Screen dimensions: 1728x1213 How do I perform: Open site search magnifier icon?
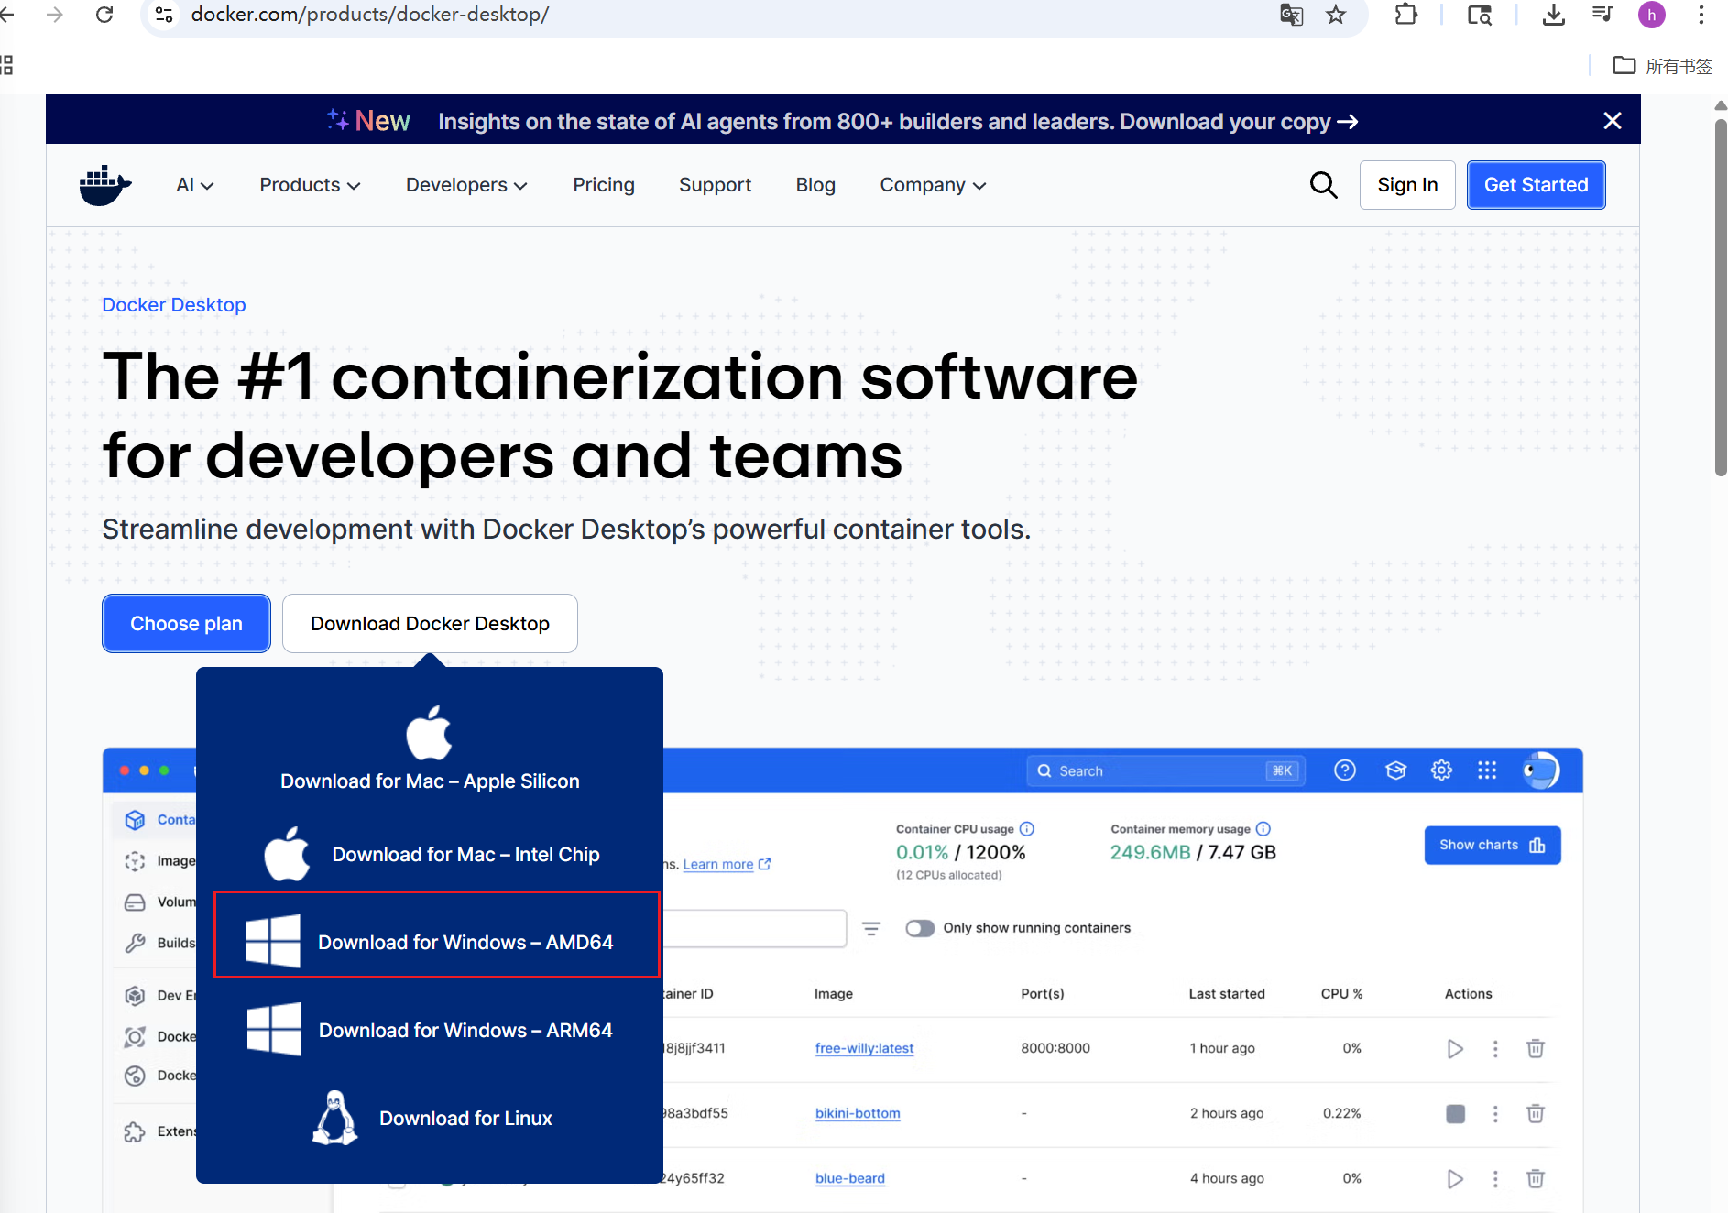coord(1323,185)
